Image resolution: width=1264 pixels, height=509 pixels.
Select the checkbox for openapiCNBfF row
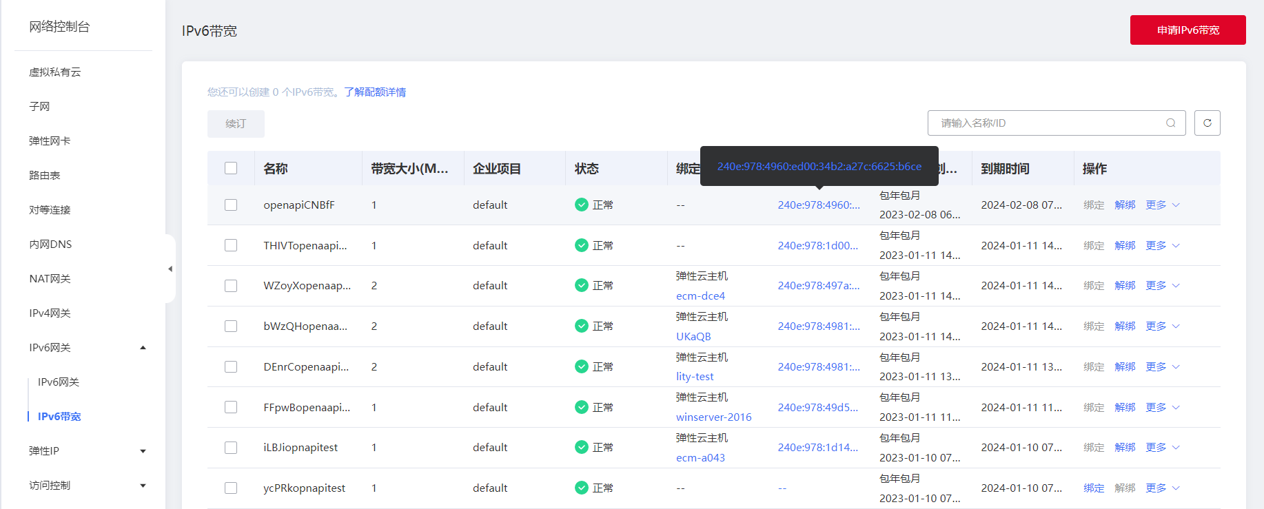click(231, 205)
